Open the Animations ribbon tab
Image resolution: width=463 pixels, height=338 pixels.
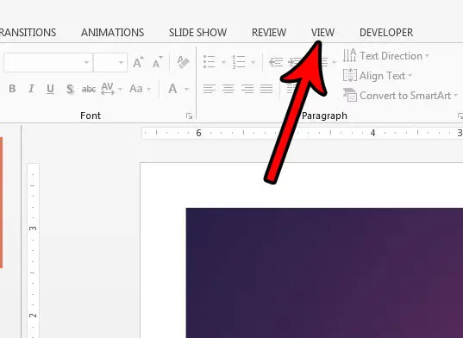tap(112, 33)
